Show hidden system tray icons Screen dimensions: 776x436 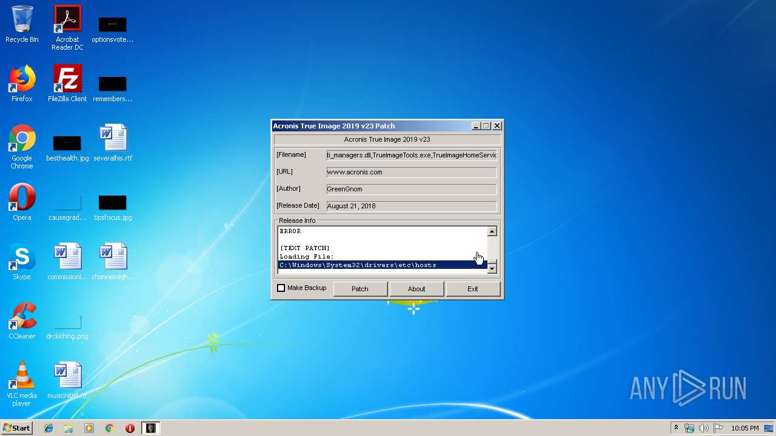tap(676, 428)
